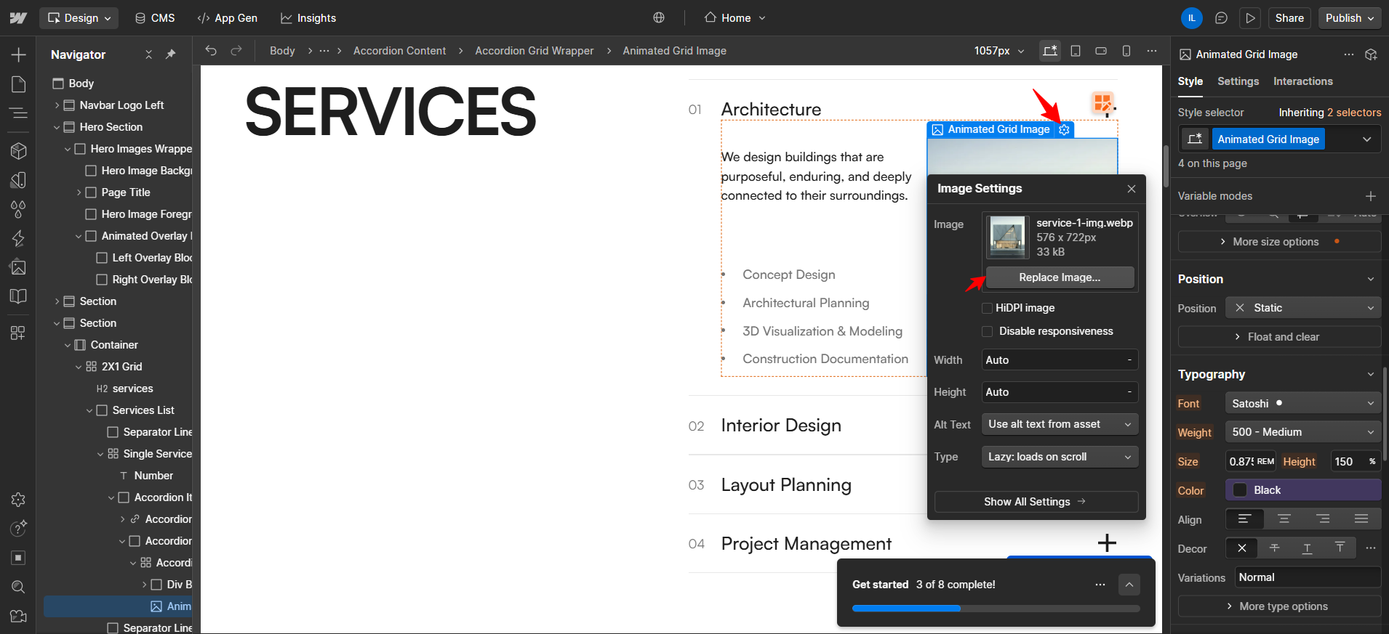Open the Style Selectors drops icon

19,209
